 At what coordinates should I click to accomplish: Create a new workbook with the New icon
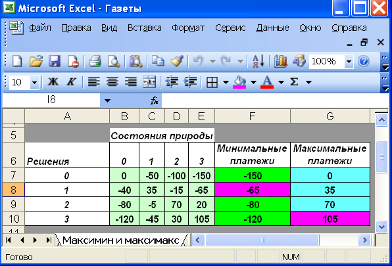17,61
